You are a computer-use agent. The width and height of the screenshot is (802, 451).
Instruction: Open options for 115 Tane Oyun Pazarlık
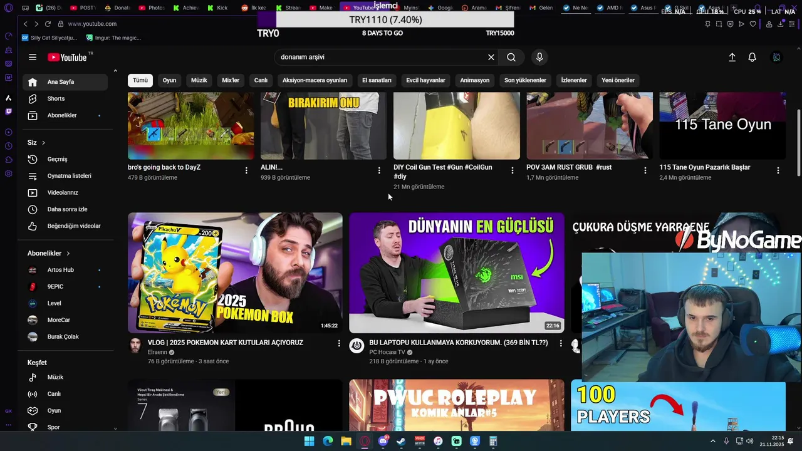click(x=778, y=170)
